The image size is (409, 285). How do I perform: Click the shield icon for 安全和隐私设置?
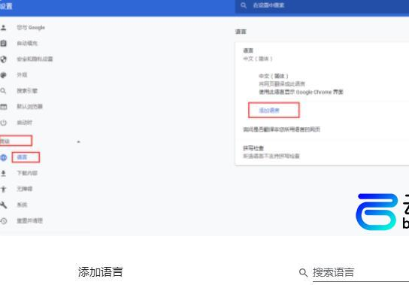[4, 59]
